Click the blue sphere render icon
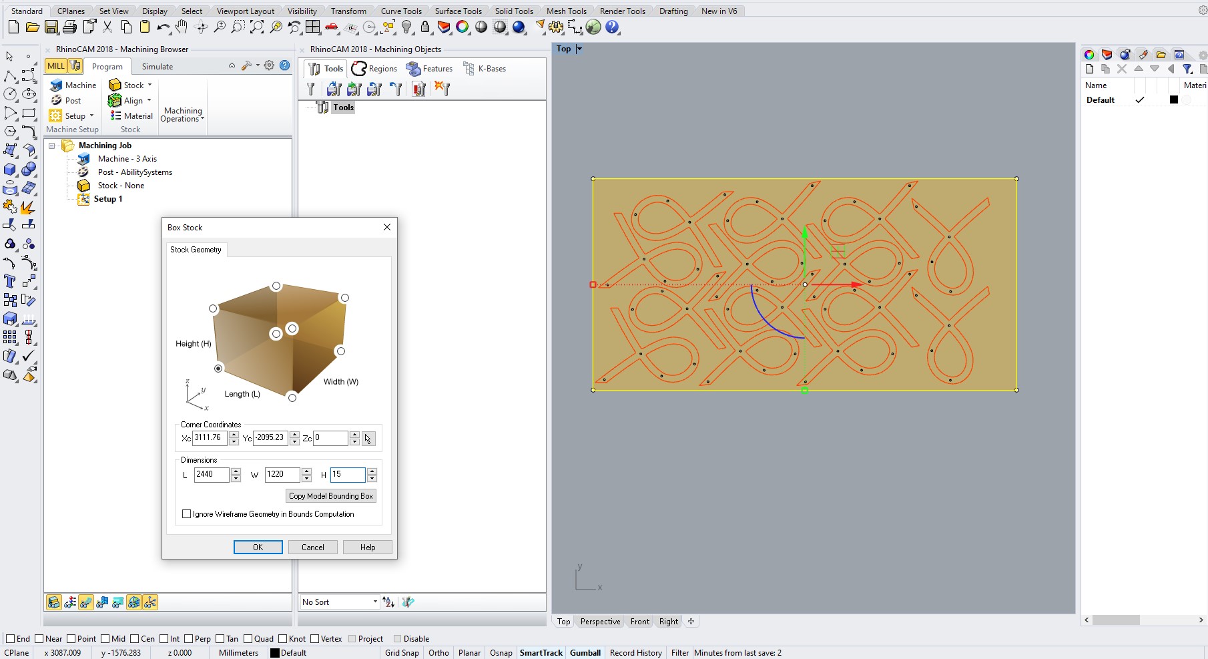Viewport: 1208px width, 659px height. click(x=519, y=27)
